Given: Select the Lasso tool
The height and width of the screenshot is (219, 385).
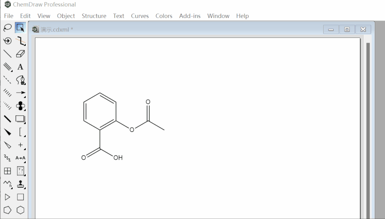Looking at the screenshot, I should pyautogui.click(x=7, y=28).
